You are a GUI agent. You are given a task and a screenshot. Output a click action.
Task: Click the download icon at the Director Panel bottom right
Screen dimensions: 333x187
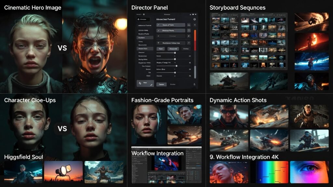click(x=195, y=84)
